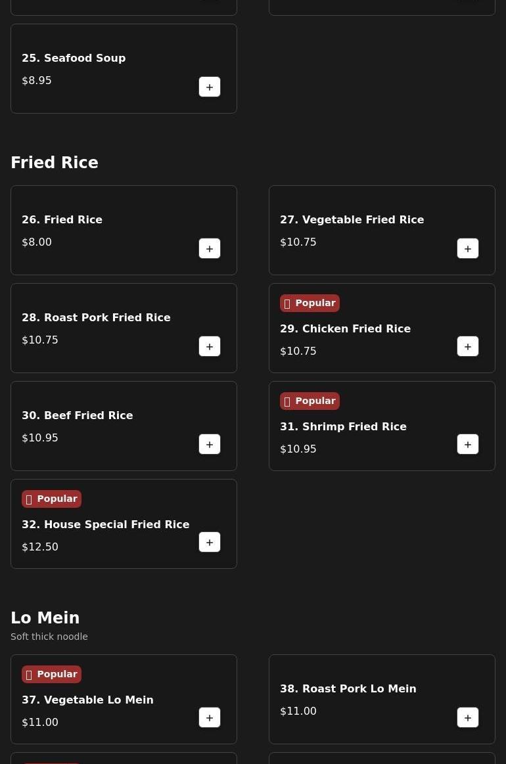Screen dimensions: 506x764
Task: Click Popular tag on Vegetable Lo Mein
Action: (x=51, y=675)
